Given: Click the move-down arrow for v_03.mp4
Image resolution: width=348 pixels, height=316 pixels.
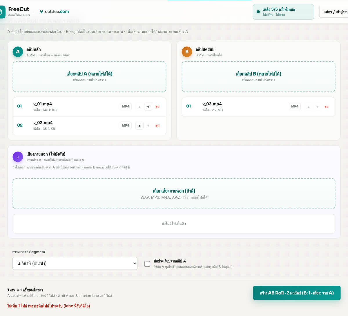Looking at the screenshot, I should (317, 107).
